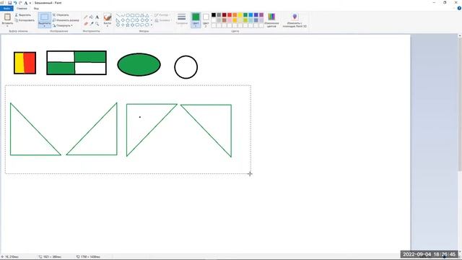Click the Undo arrow in title bar
462x260 pixels.
click(x=15, y=3)
